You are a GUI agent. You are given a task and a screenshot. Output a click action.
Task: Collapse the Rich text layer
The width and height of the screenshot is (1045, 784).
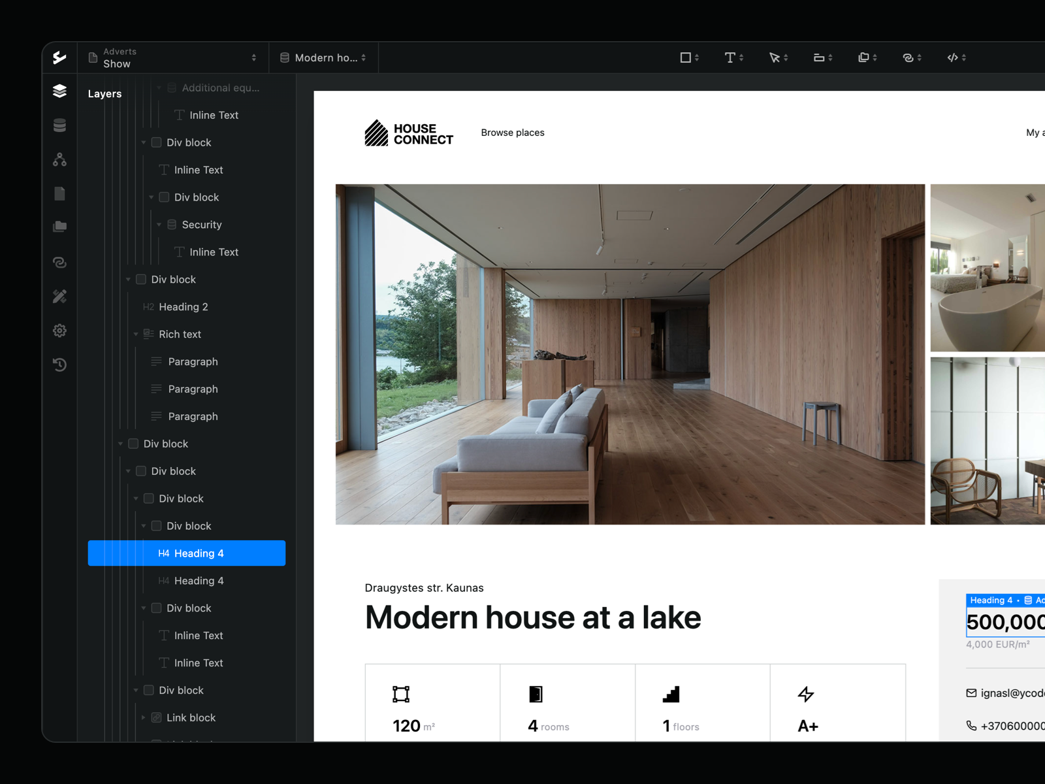(x=136, y=334)
